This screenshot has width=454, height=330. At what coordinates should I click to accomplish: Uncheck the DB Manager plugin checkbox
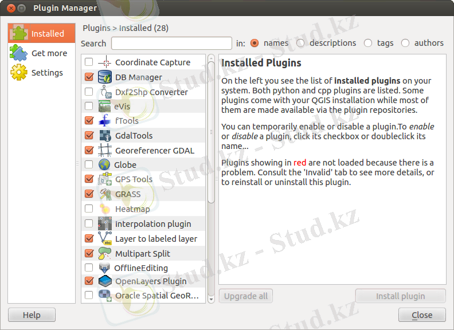coord(89,77)
